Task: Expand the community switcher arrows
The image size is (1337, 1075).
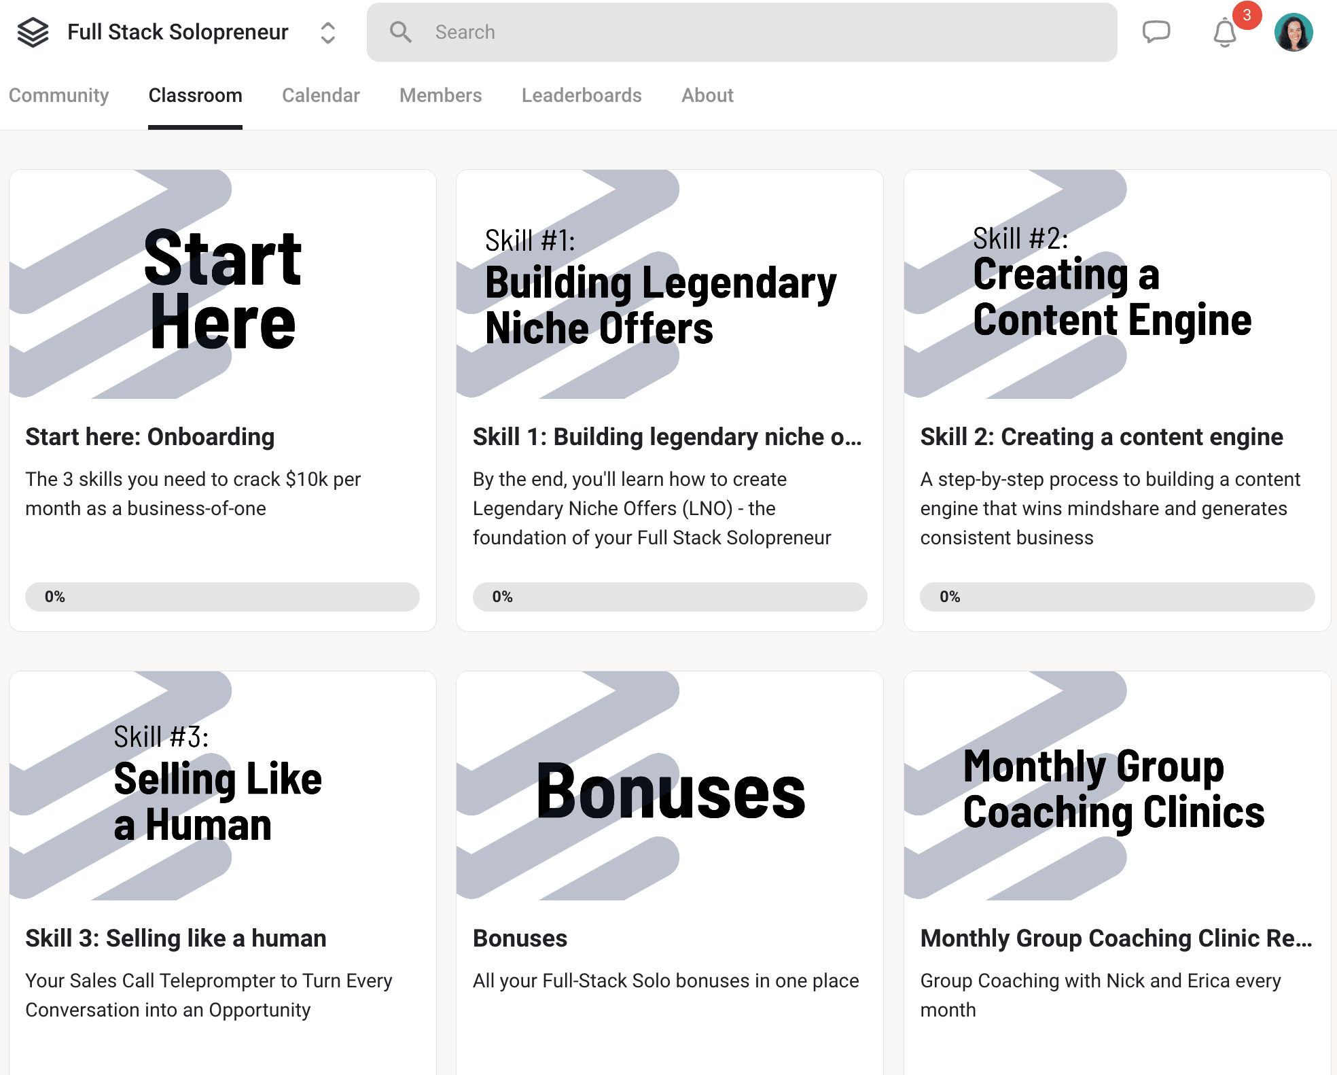Action: (x=327, y=33)
